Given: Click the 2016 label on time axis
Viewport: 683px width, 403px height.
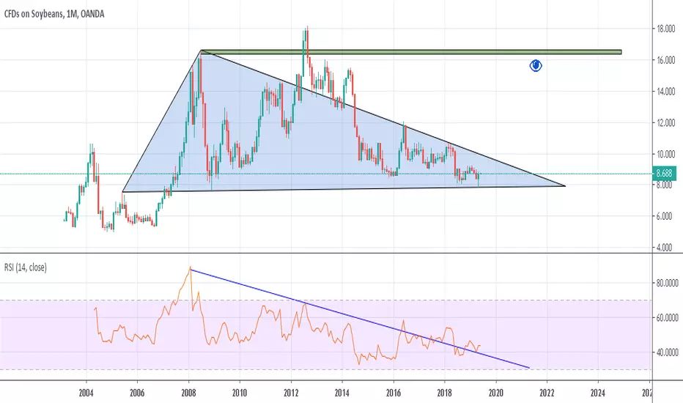Looking at the screenshot, I should (394, 393).
